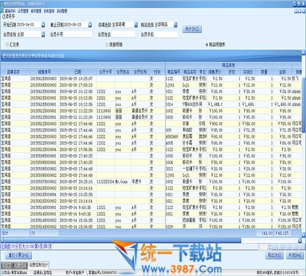Click the menu bar logo icon
The image size is (306, 276).
pyautogui.click(x=2, y=11)
